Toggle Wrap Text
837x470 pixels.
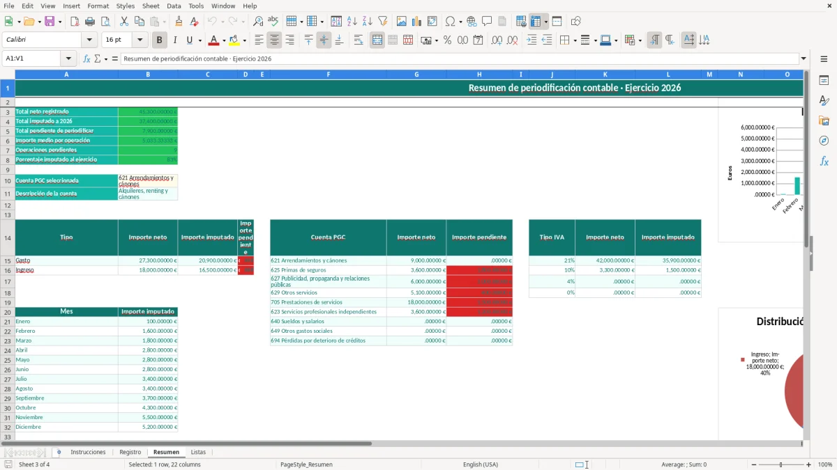(358, 40)
